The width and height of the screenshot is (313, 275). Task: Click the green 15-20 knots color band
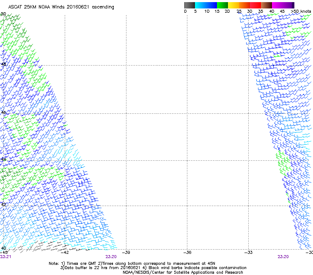tap(222, 5)
